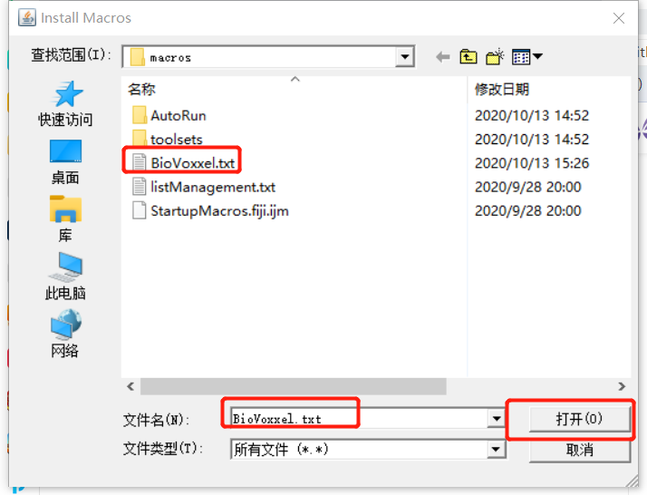This screenshot has height=495, width=647.
Task: Go to 桌面 desktop shortcut
Action: pyautogui.click(x=65, y=162)
